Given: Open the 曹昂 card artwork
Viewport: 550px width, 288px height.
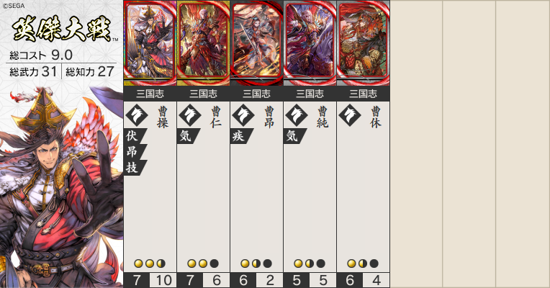Looking at the screenshot, I should [x=257, y=42].
